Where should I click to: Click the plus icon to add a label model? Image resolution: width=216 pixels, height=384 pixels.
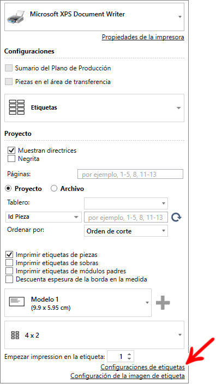click(x=163, y=302)
